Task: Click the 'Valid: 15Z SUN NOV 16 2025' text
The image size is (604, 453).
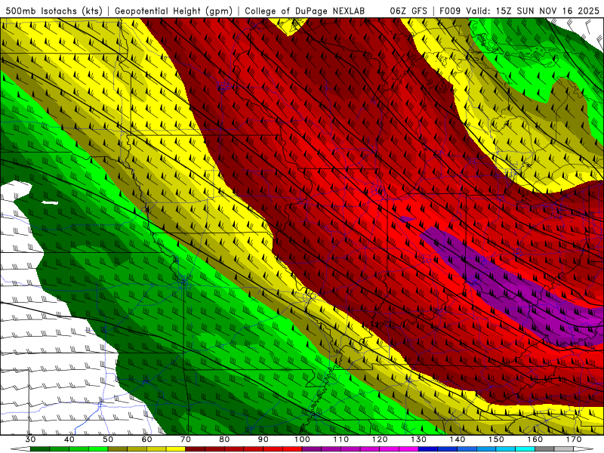Action: click(532, 11)
